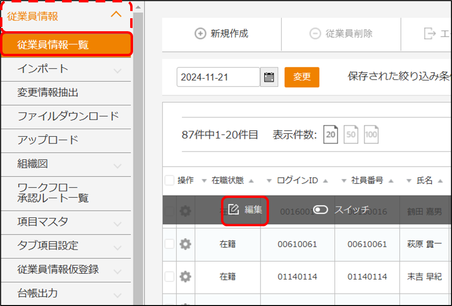Click the date input field 2024-11-21
This screenshot has width=452, height=306.
coord(218,77)
